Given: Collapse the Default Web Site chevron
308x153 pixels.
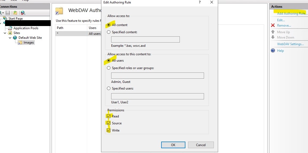Looking at the screenshot, I should 10,38.
